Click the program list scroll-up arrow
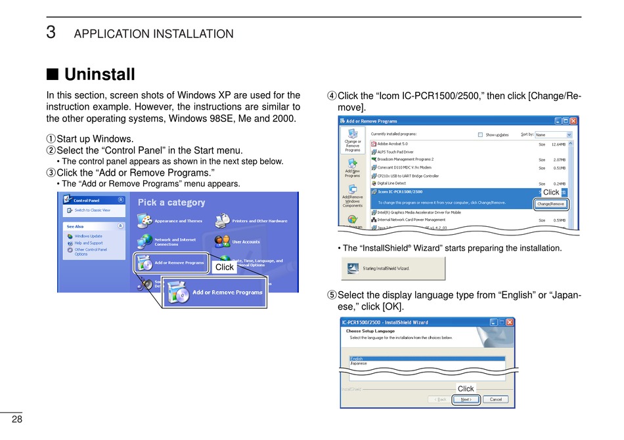624x440 pixels. tap(570, 144)
